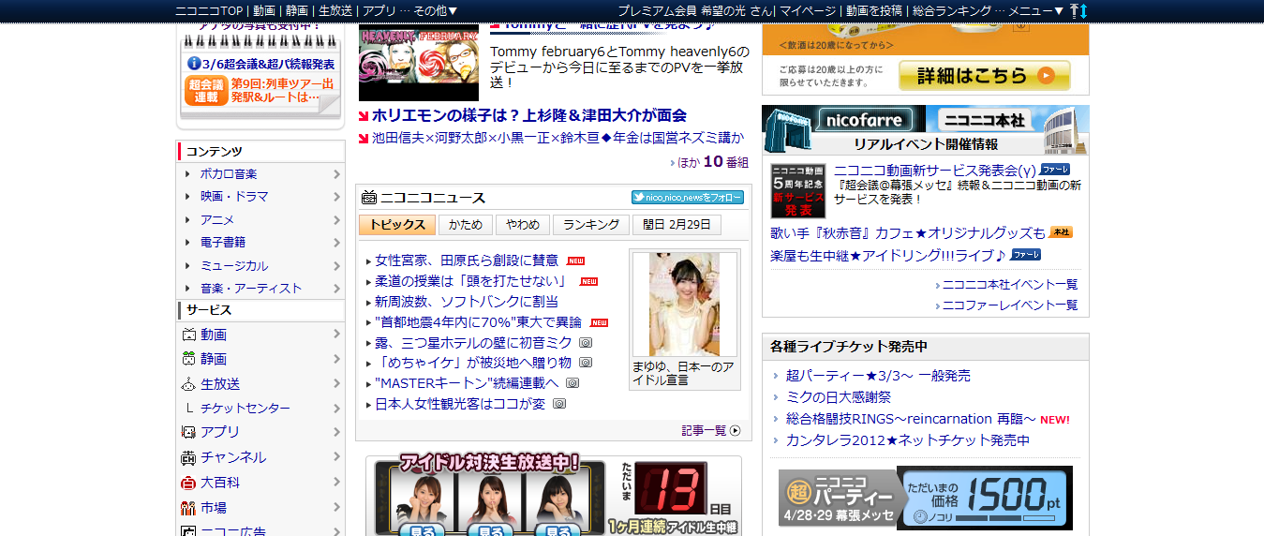The image size is (1264, 536).
Task: Open the 動画 service via its TV icon
Action: [188, 335]
